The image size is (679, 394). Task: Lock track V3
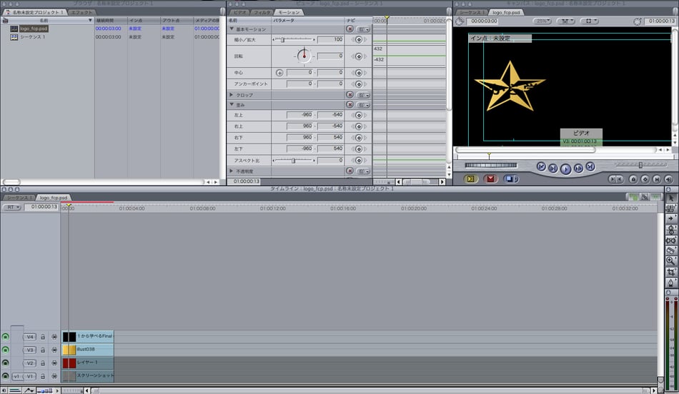43,350
